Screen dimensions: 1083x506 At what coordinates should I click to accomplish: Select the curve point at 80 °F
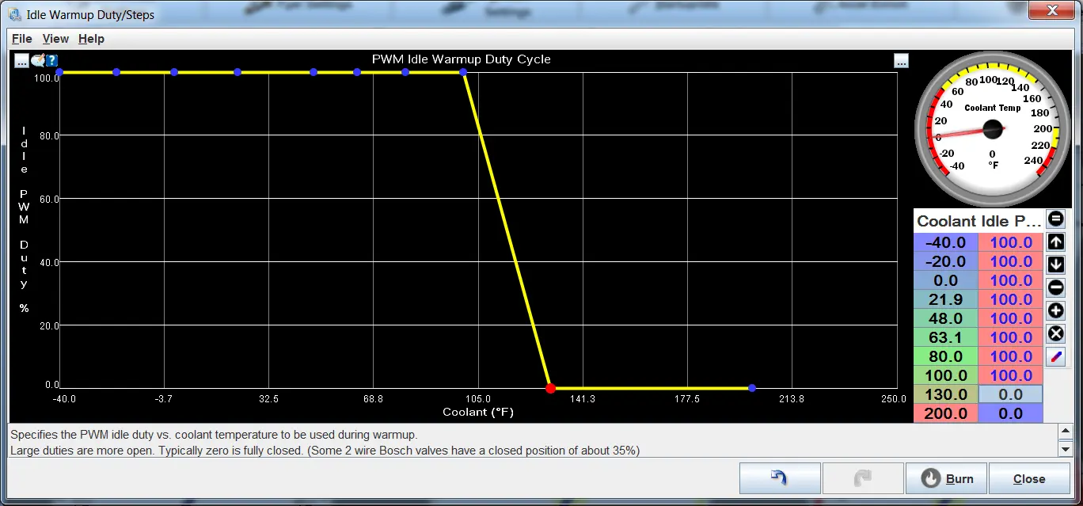405,72
